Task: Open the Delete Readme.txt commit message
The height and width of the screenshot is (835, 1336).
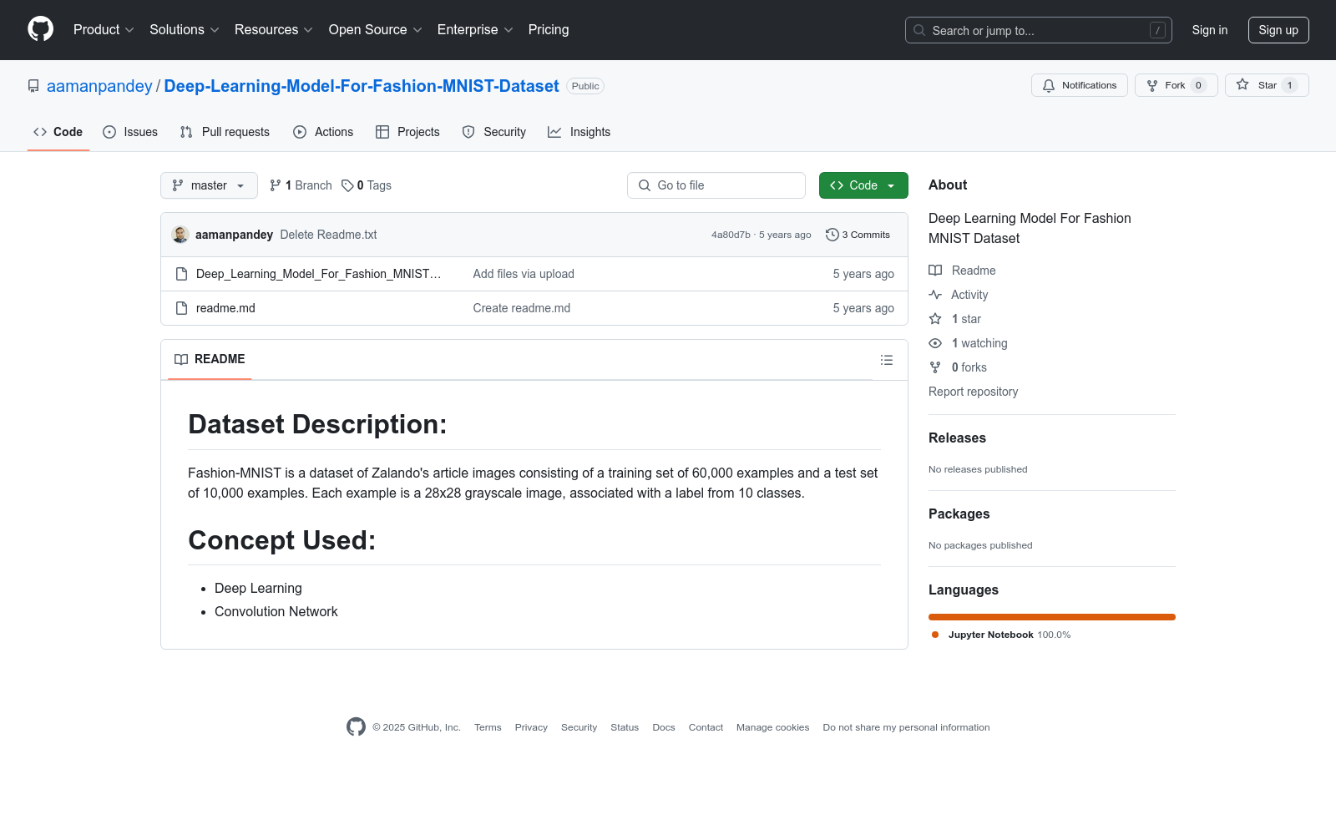Action: [328, 235]
